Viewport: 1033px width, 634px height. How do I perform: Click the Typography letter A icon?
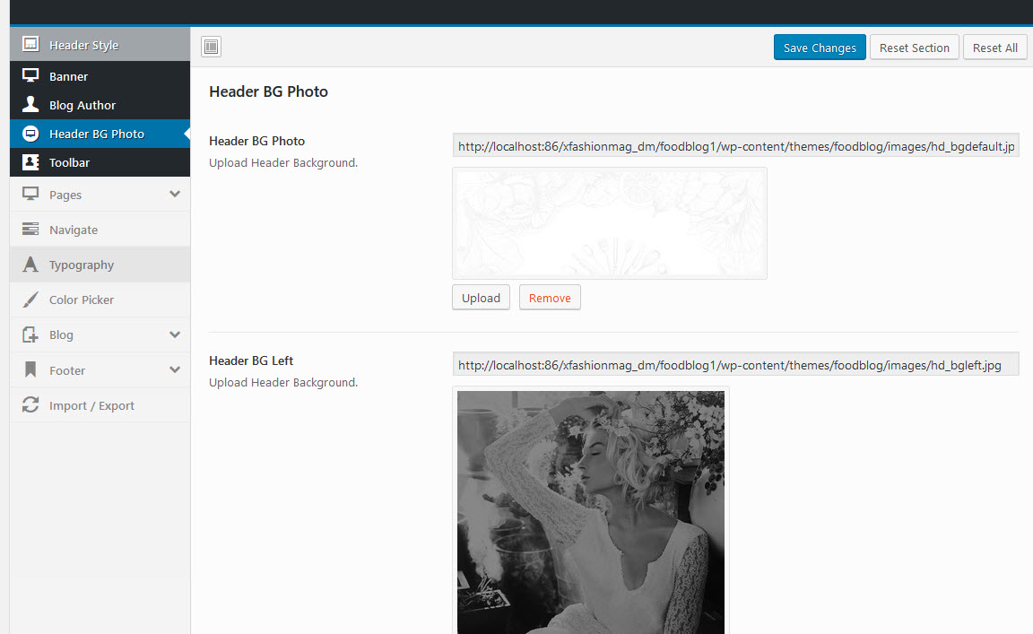(x=30, y=265)
